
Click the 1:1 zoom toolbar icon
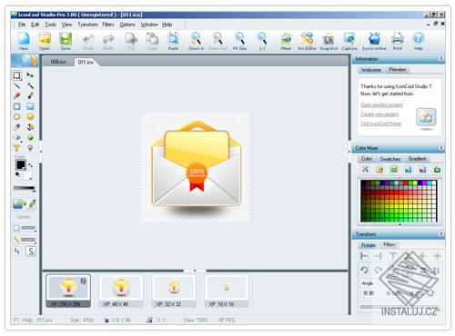click(262, 42)
